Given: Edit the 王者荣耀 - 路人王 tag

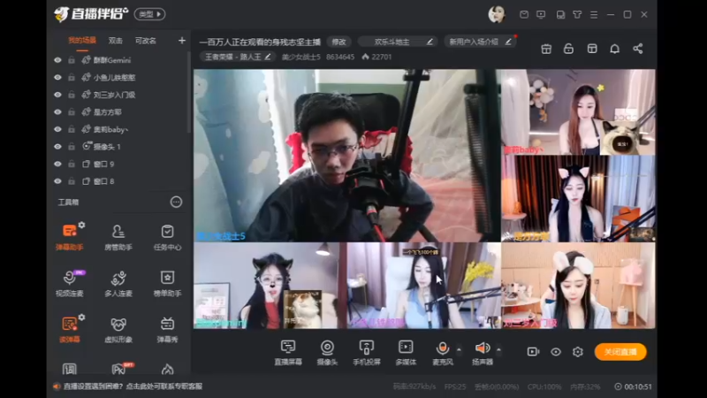Looking at the screenshot, I should click(237, 57).
